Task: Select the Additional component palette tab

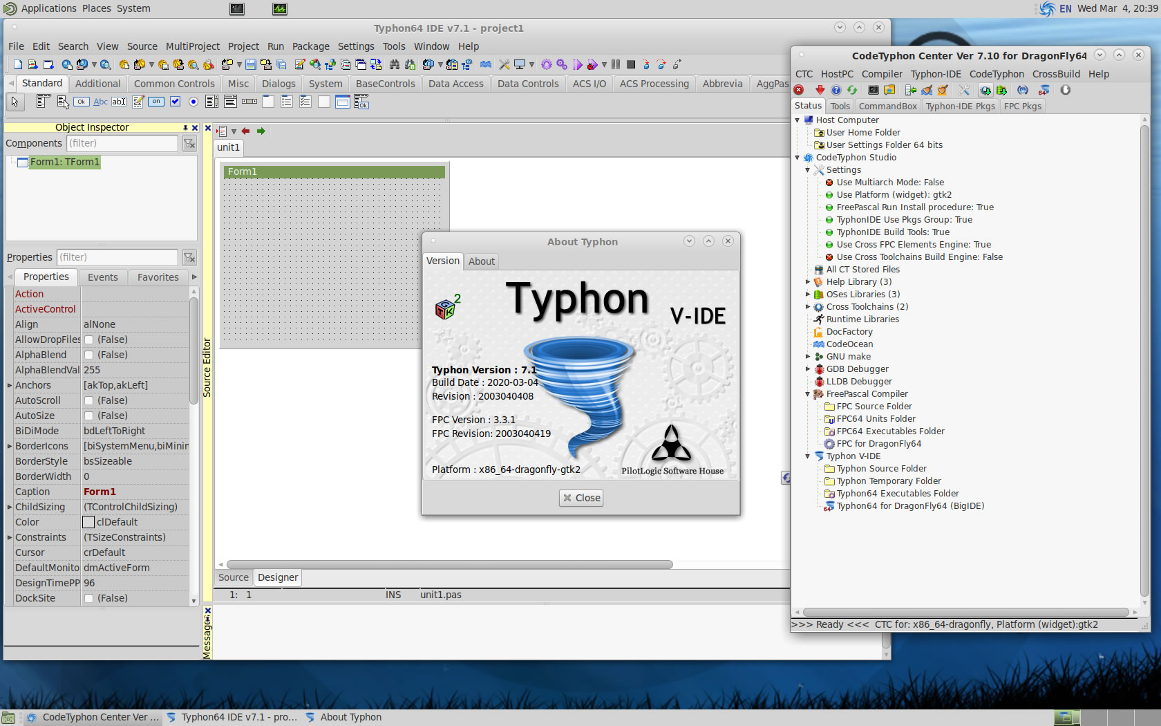Action: click(x=97, y=84)
